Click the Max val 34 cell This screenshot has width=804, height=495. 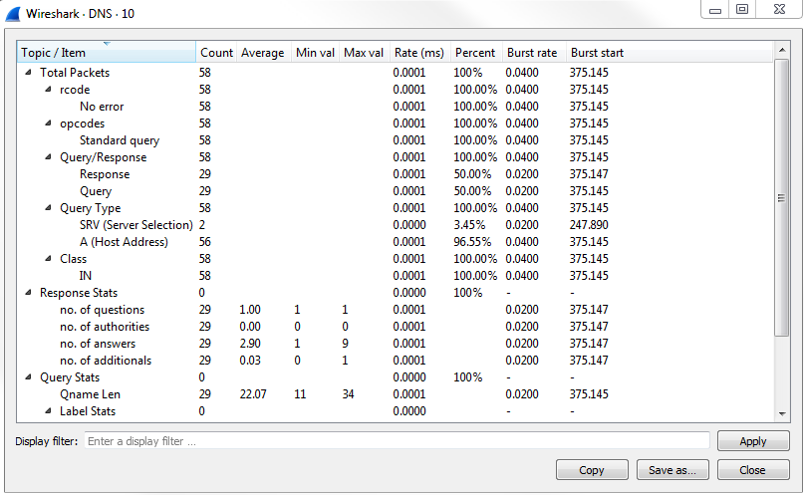348,393
